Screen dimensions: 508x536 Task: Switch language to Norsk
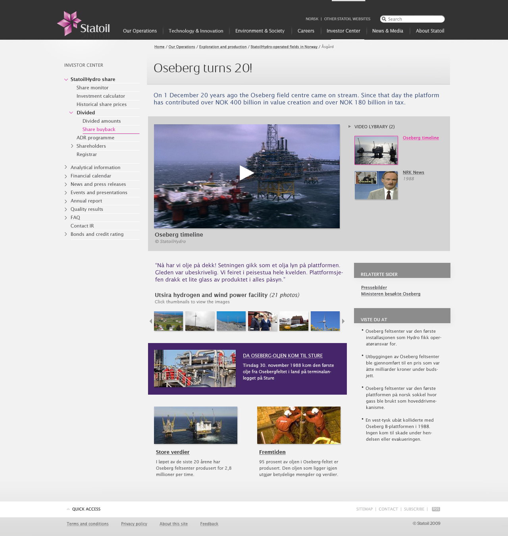312,19
